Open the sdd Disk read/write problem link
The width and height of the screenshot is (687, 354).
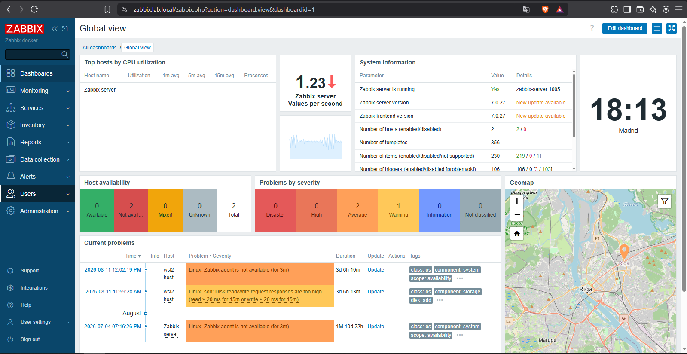[255, 296]
